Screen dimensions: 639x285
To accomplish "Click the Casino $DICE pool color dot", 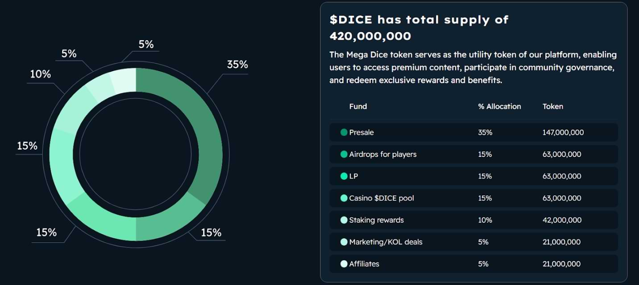I will pyautogui.click(x=344, y=198).
